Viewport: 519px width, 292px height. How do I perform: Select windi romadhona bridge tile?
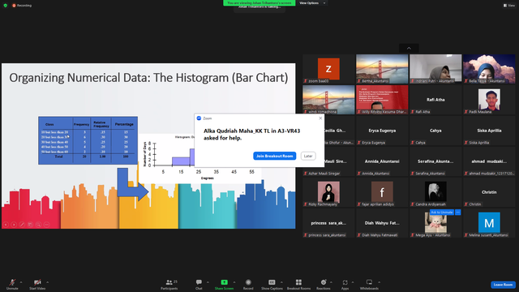pos(328,100)
